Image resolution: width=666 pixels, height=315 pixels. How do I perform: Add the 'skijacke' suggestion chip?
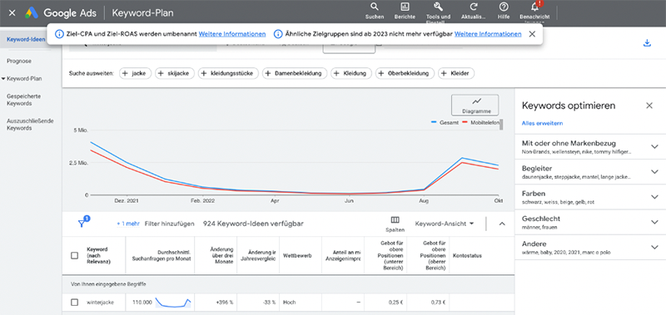(175, 73)
